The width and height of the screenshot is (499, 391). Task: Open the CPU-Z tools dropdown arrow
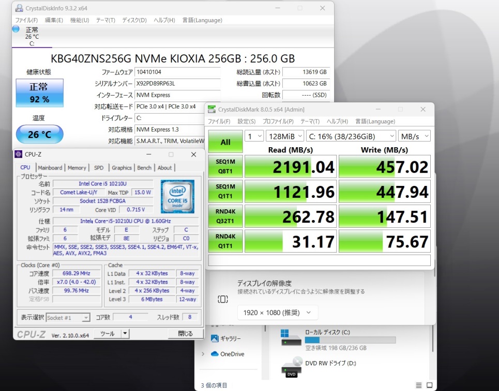coord(125,334)
